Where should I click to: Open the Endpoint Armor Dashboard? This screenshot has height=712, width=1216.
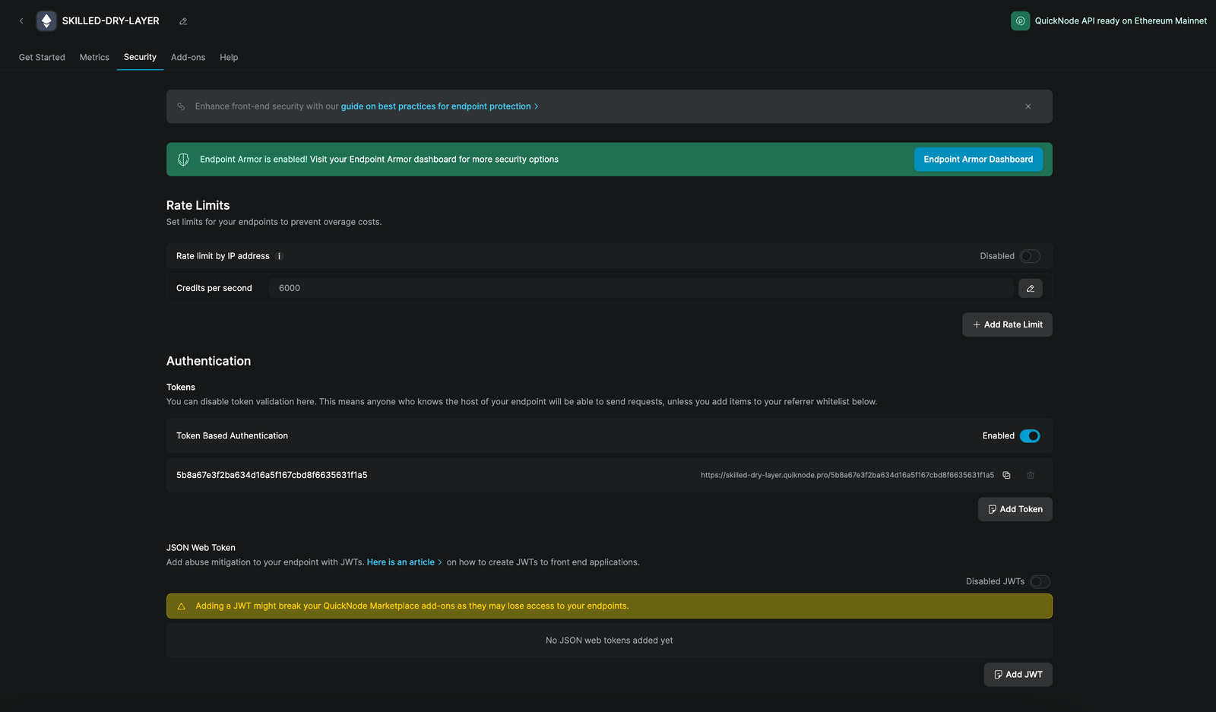pyautogui.click(x=978, y=159)
